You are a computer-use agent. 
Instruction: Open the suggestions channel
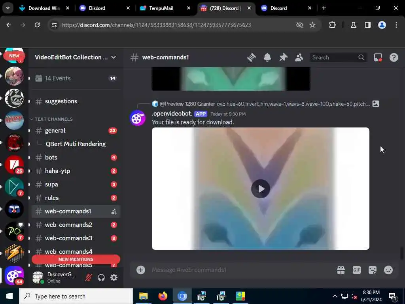(76, 101)
